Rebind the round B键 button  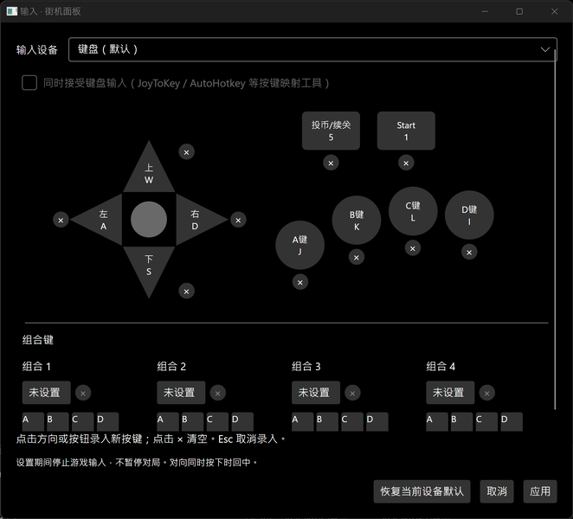[357, 221]
